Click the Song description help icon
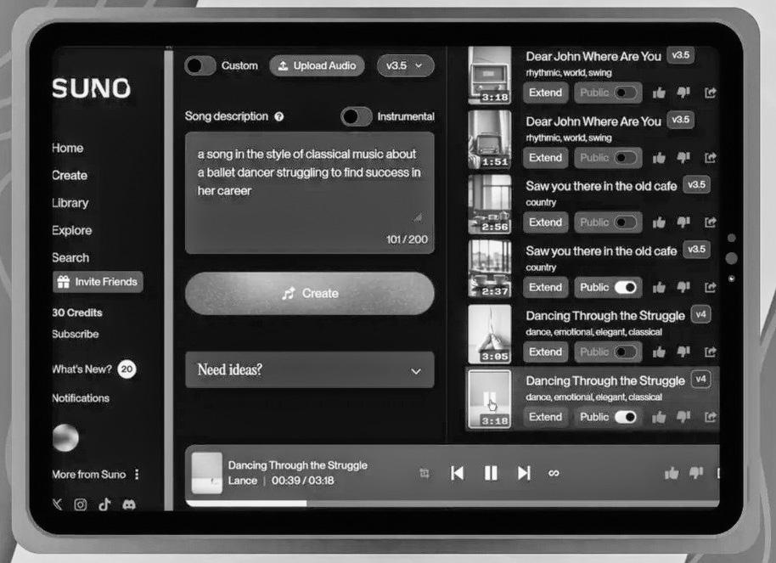The width and height of the screenshot is (776, 563). click(x=279, y=117)
